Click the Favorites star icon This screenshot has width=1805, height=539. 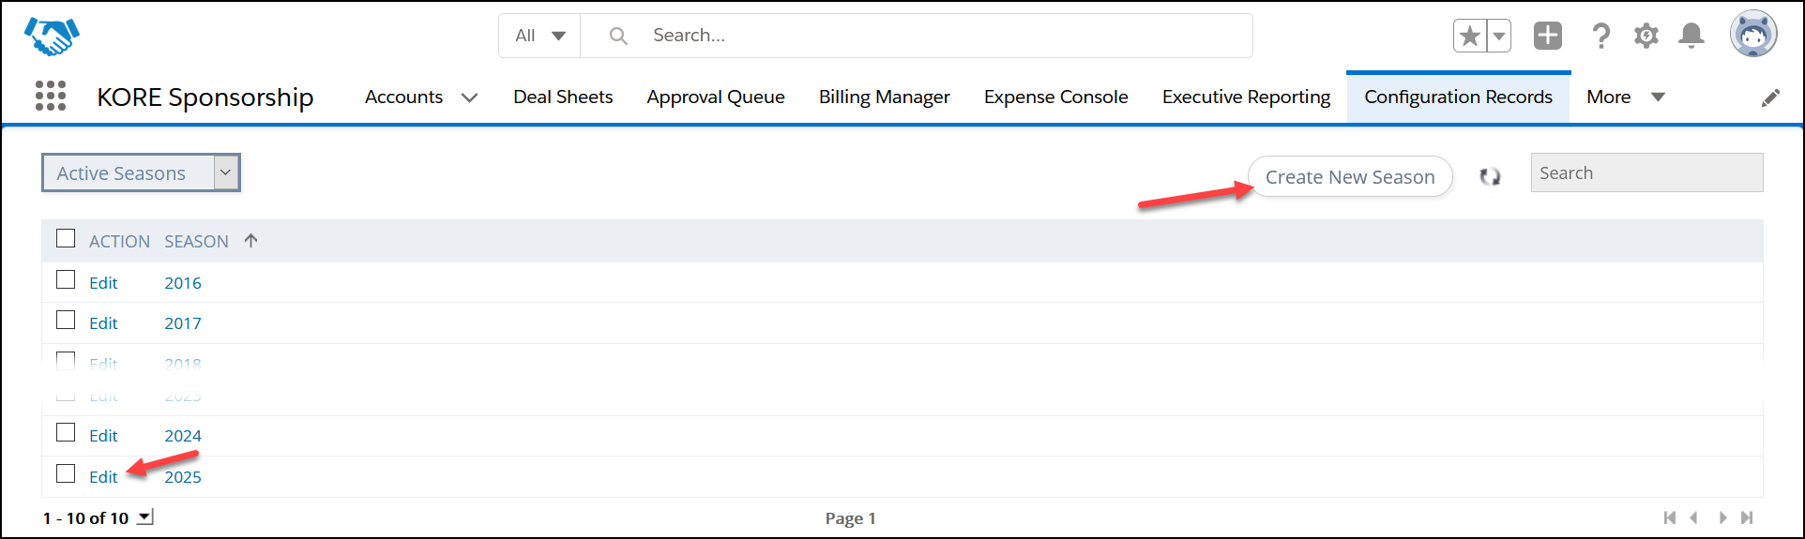(1470, 37)
